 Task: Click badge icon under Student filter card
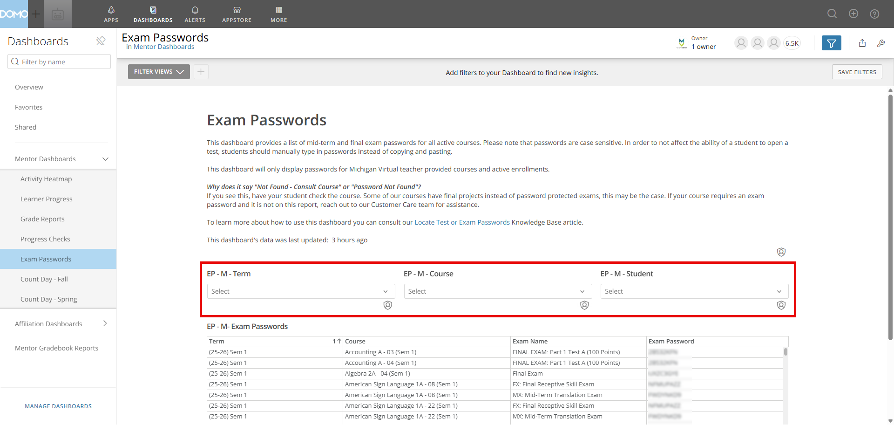tap(781, 305)
